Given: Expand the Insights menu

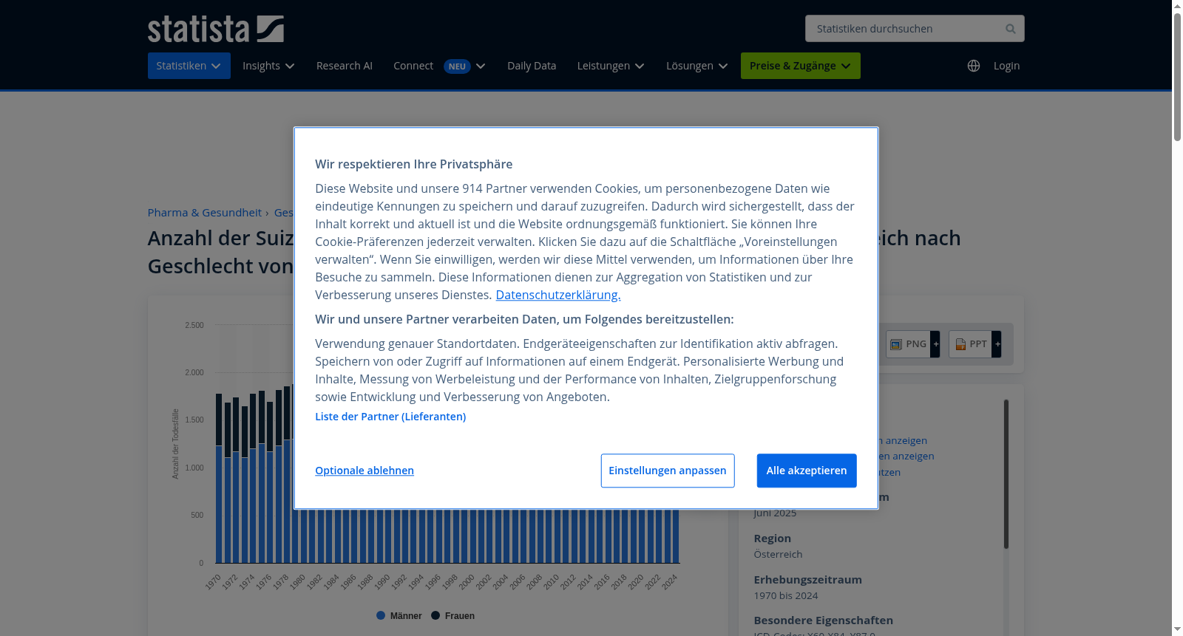Looking at the screenshot, I should 268,66.
